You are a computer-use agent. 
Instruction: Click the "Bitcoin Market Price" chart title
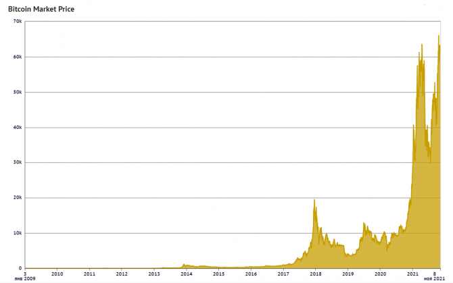[x=41, y=9]
